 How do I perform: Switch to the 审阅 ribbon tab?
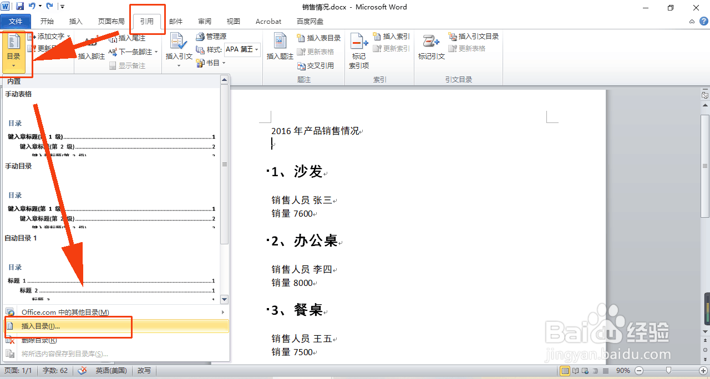click(205, 22)
